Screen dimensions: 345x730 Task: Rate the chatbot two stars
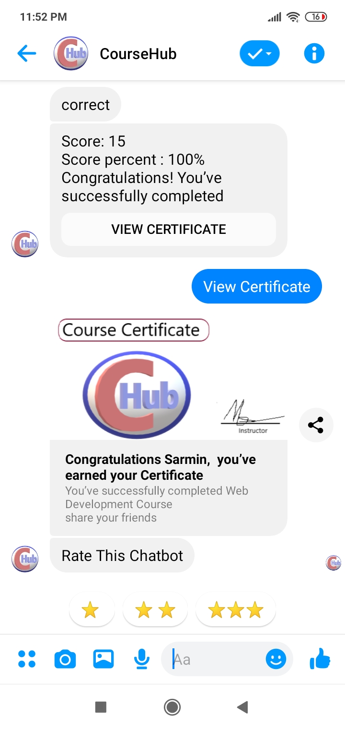tap(155, 610)
